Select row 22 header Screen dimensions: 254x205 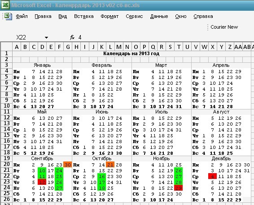6,176
